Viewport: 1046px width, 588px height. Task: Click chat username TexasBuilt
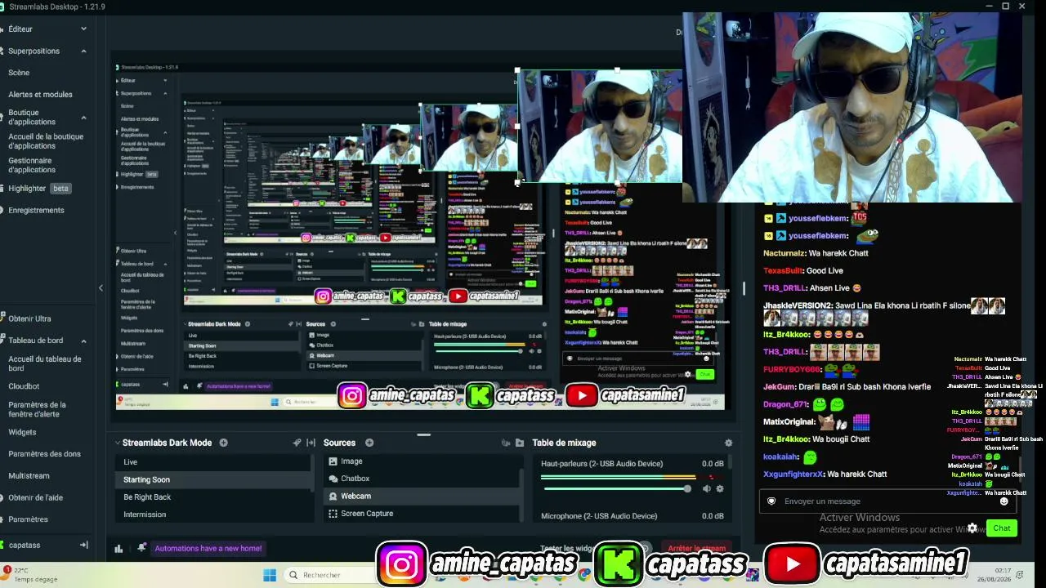pos(783,271)
